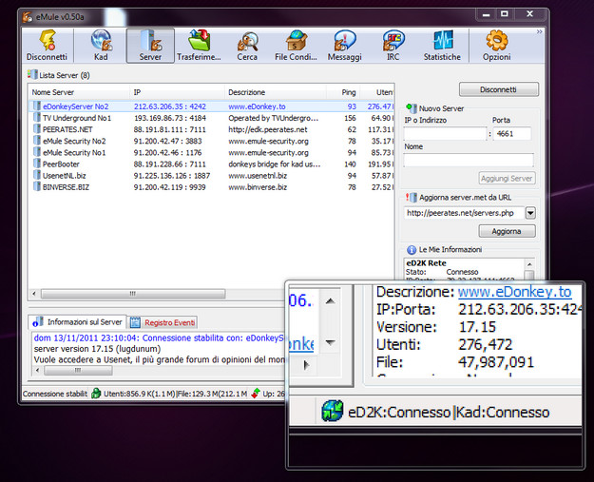Viewport: 594px width, 482px height.
Task: Sort by Descrizione column header
Action: pyautogui.click(x=276, y=92)
